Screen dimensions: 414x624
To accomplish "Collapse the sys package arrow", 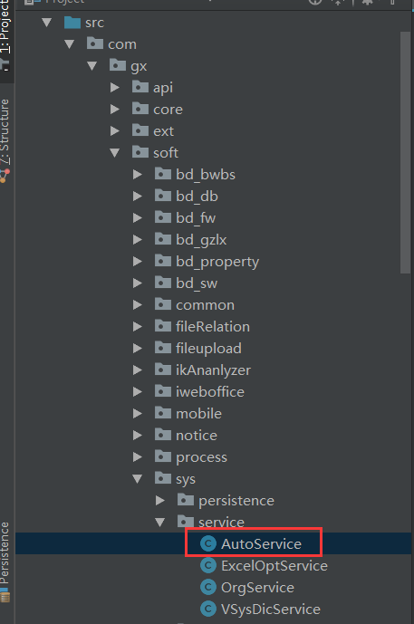I will (x=138, y=478).
